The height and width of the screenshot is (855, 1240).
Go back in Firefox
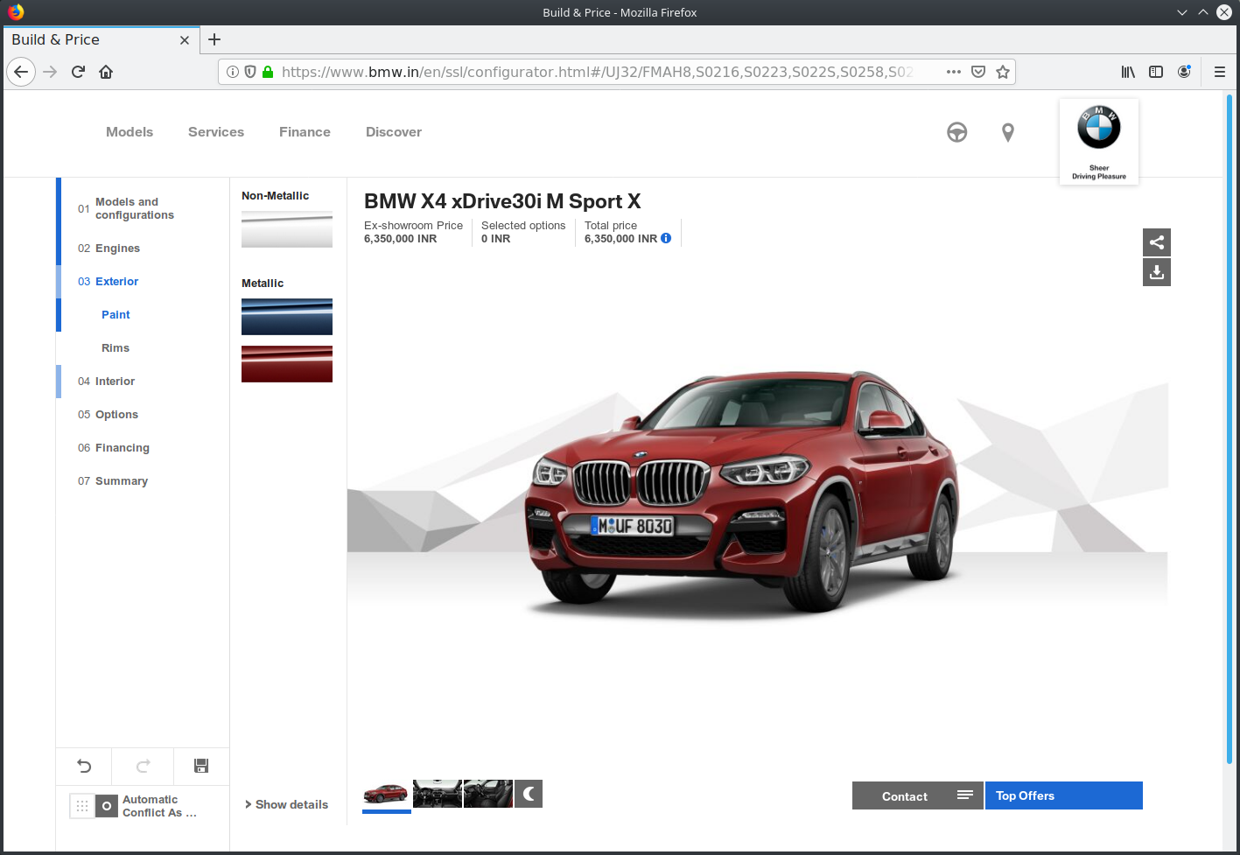tap(21, 72)
